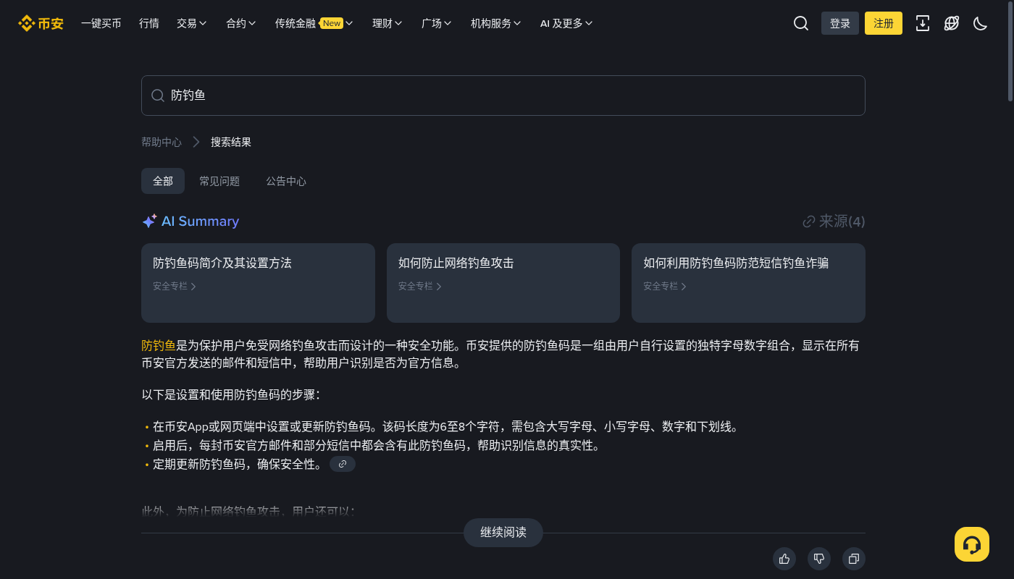Viewport: 1014px width, 579px height.
Task: Click 继续阅读 to expand summary
Action: 503,533
